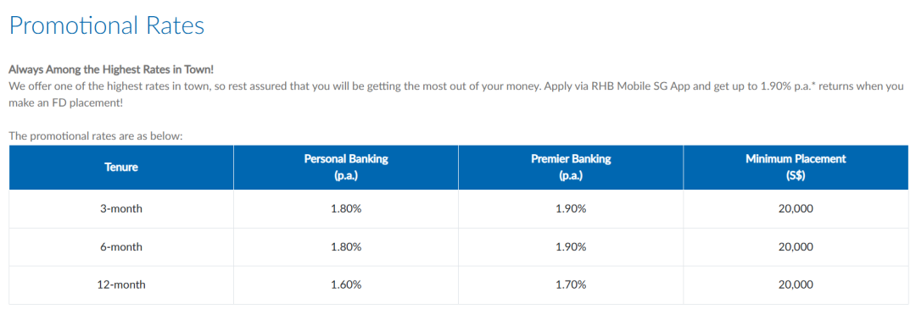Click the 12-month Premier Banking 1.70% rate
This screenshot has height=320, width=916.
(x=571, y=285)
